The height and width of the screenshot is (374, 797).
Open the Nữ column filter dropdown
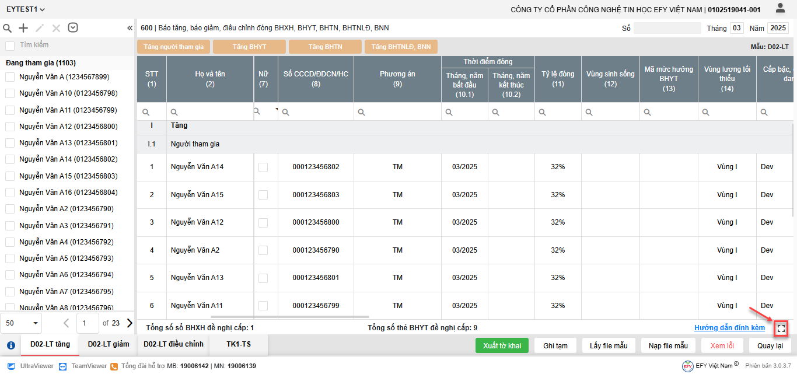point(276,110)
